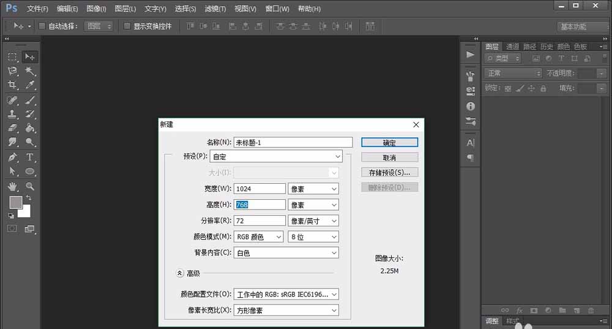Viewport: 612px width, 329px height.
Task: Select the Eraser tool
Action: coord(12,128)
